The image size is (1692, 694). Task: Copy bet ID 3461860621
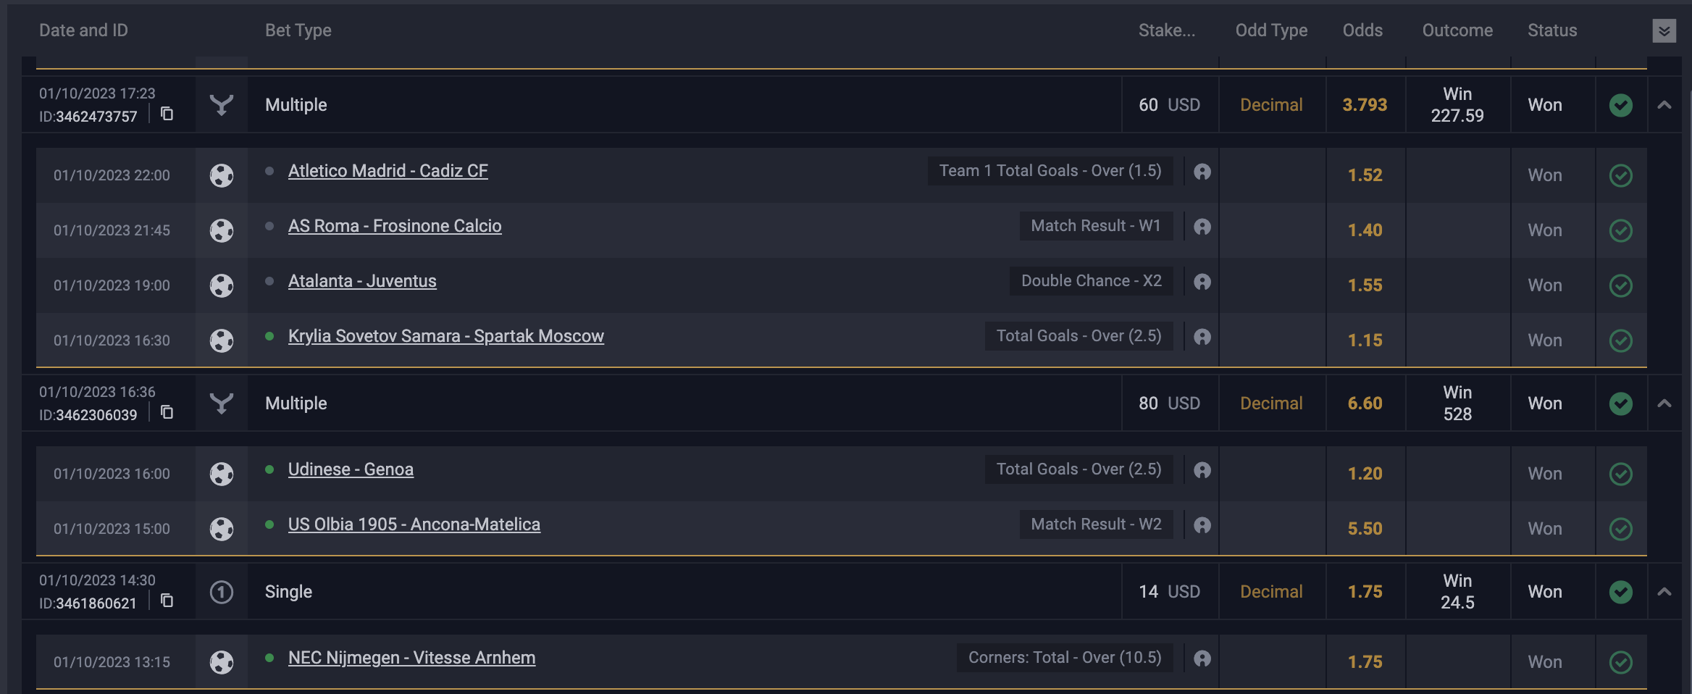tap(167, 601)
